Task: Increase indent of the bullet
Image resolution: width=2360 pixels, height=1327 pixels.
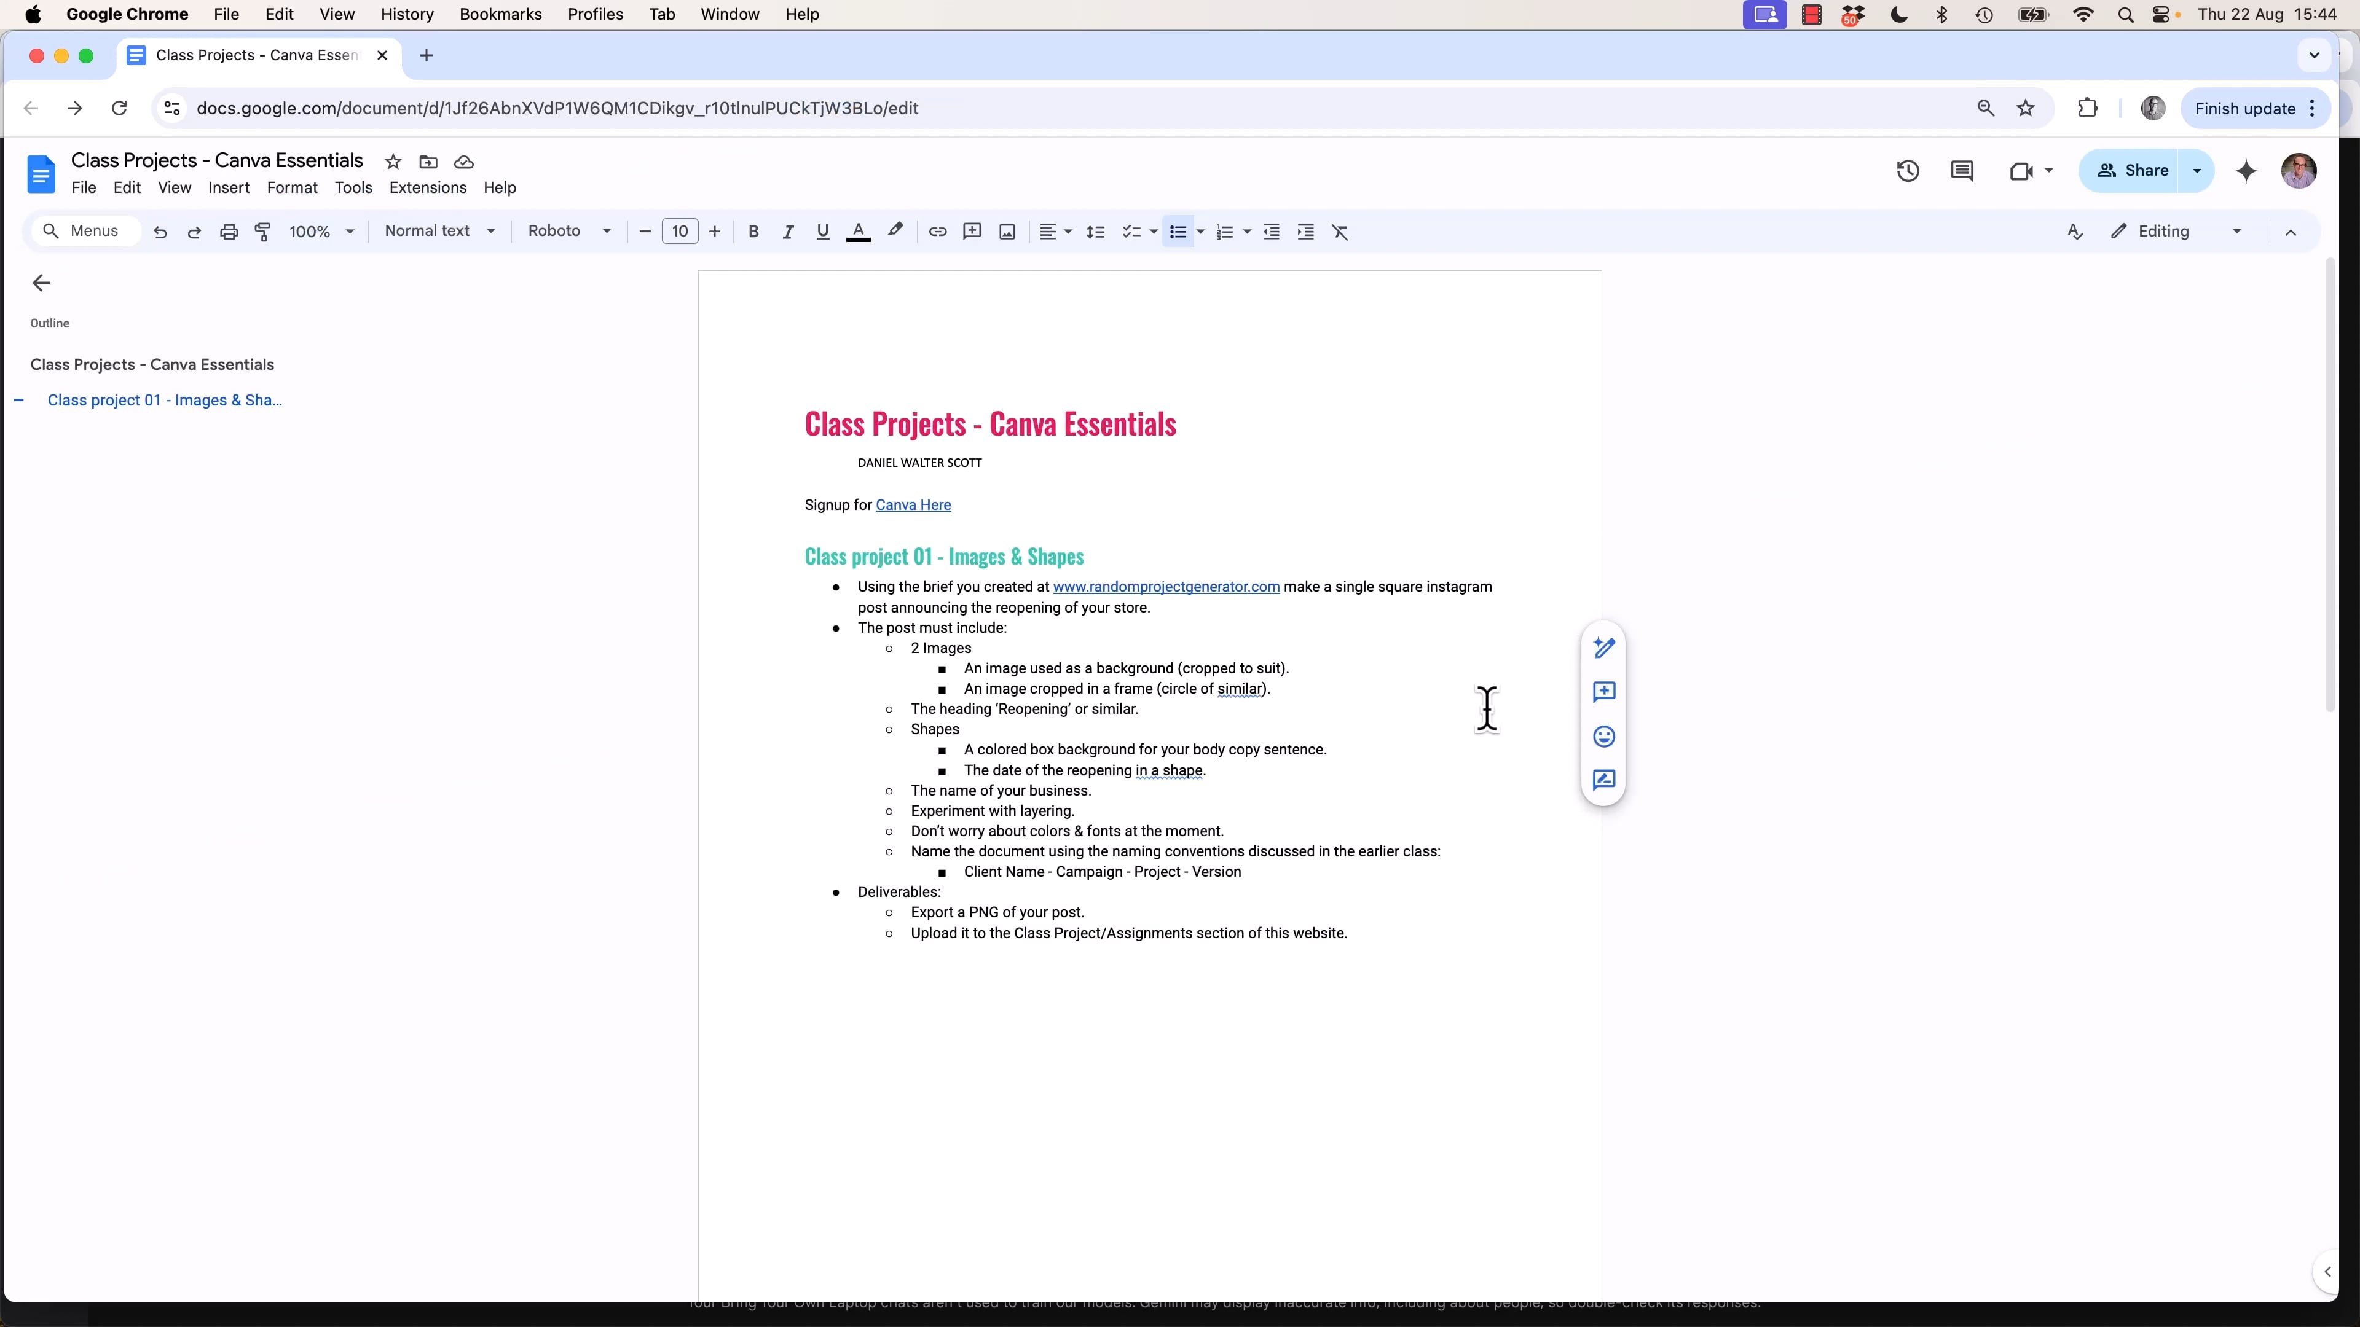Action: tap(1305, 232)
